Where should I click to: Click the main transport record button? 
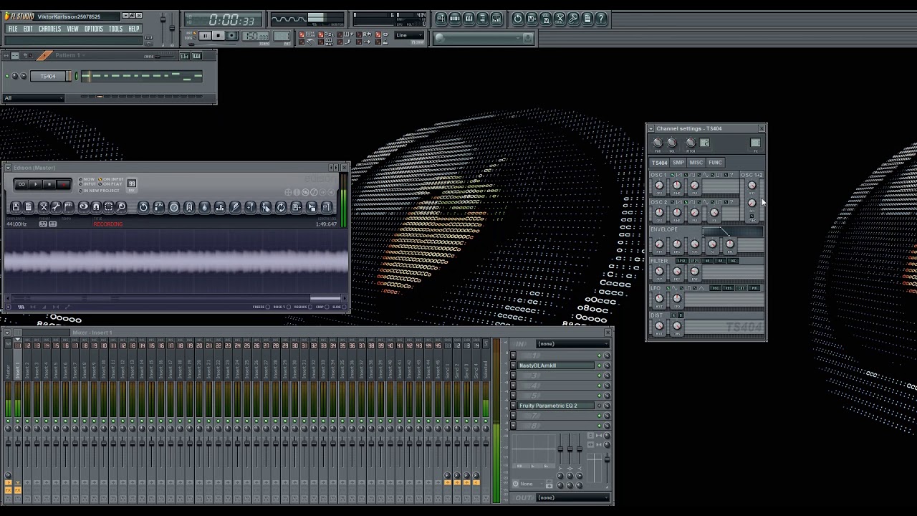231,36
